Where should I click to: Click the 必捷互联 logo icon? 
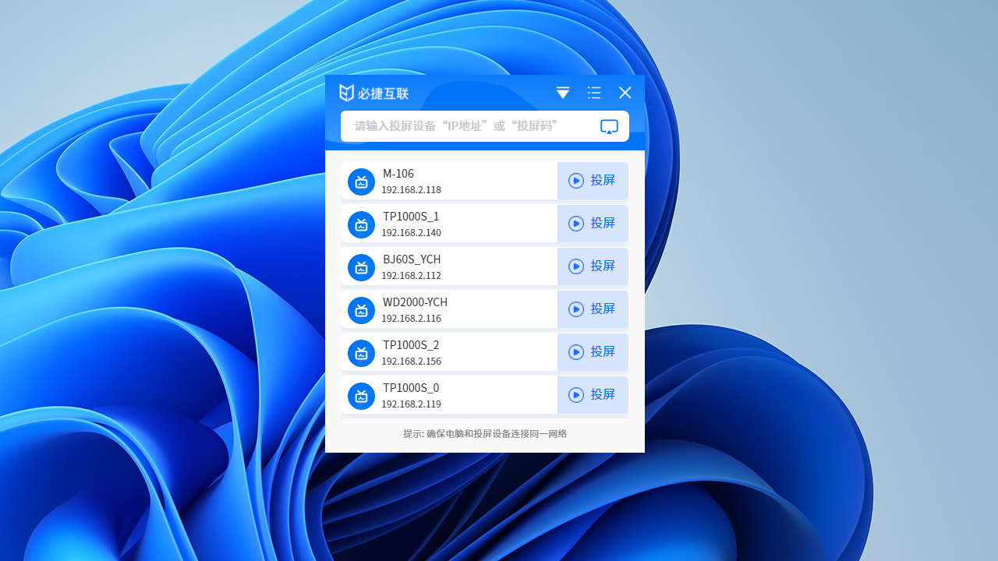(347, 93)
